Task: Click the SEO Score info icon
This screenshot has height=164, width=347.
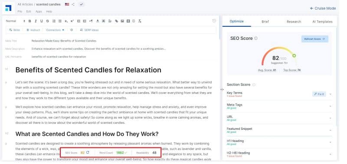Action: pyautogui.click(x=256, y=38)
